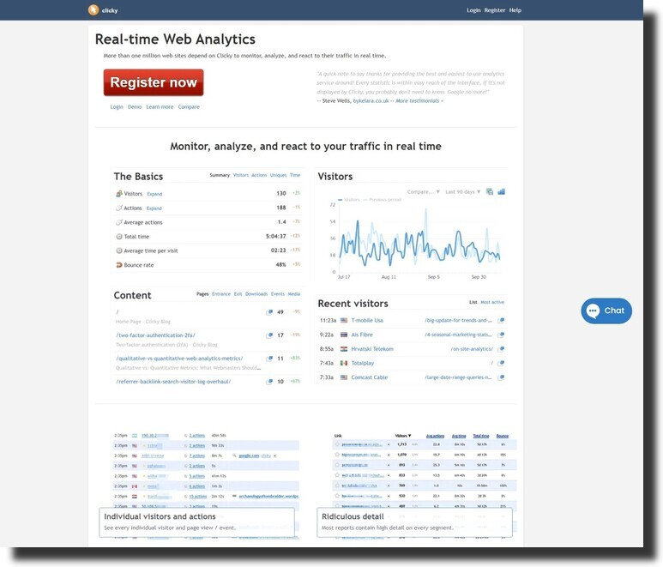Image resolution: width=663 pixels, height=567 pixels.
Task: Visit the bykelara.co.uk link
Action: point(371,101)
